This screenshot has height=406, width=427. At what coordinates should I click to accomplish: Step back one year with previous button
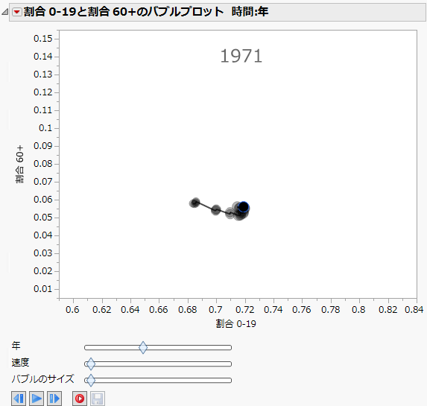click(19, 399)
